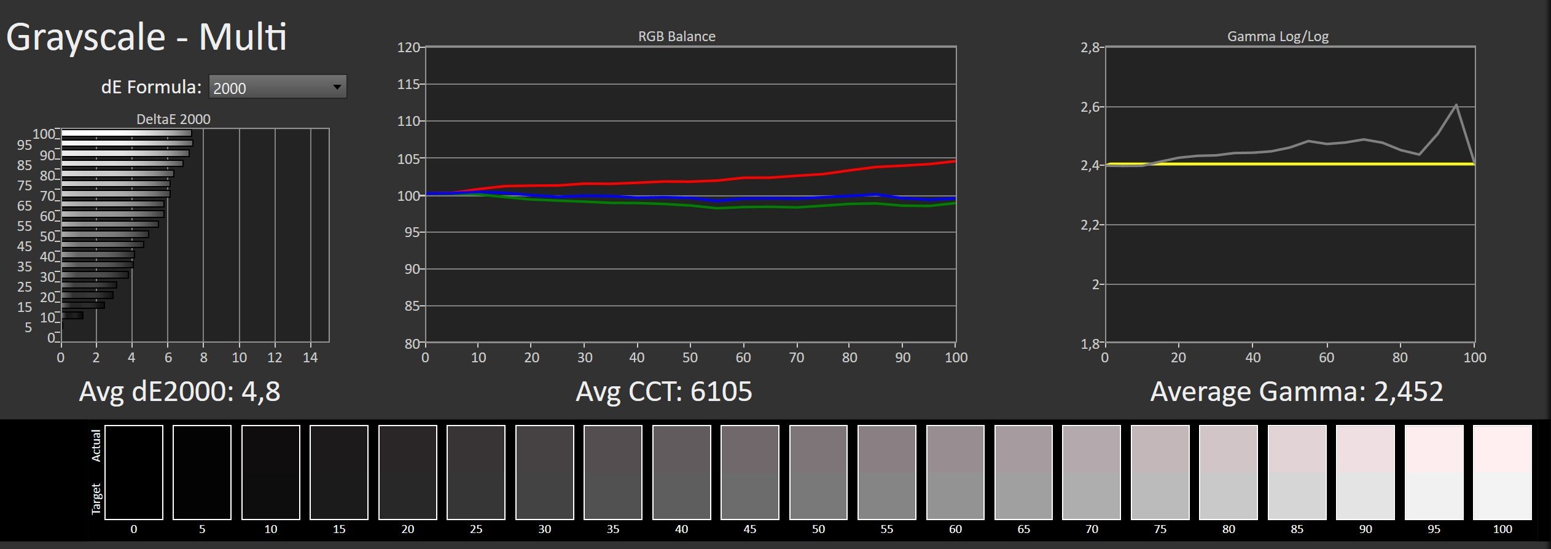Select the 10 grayscale swatch

tap(271, 472)
